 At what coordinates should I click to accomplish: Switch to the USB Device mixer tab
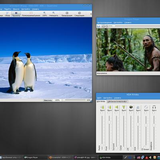point(117,102)
